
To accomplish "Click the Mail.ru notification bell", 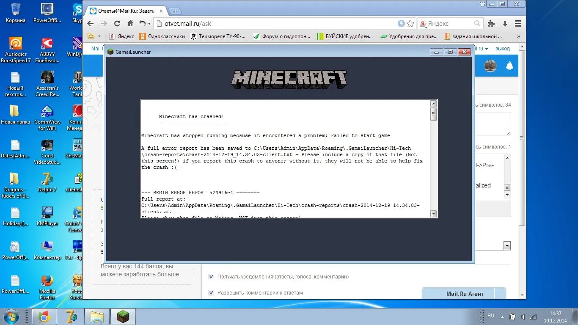I will coord(509,66).
